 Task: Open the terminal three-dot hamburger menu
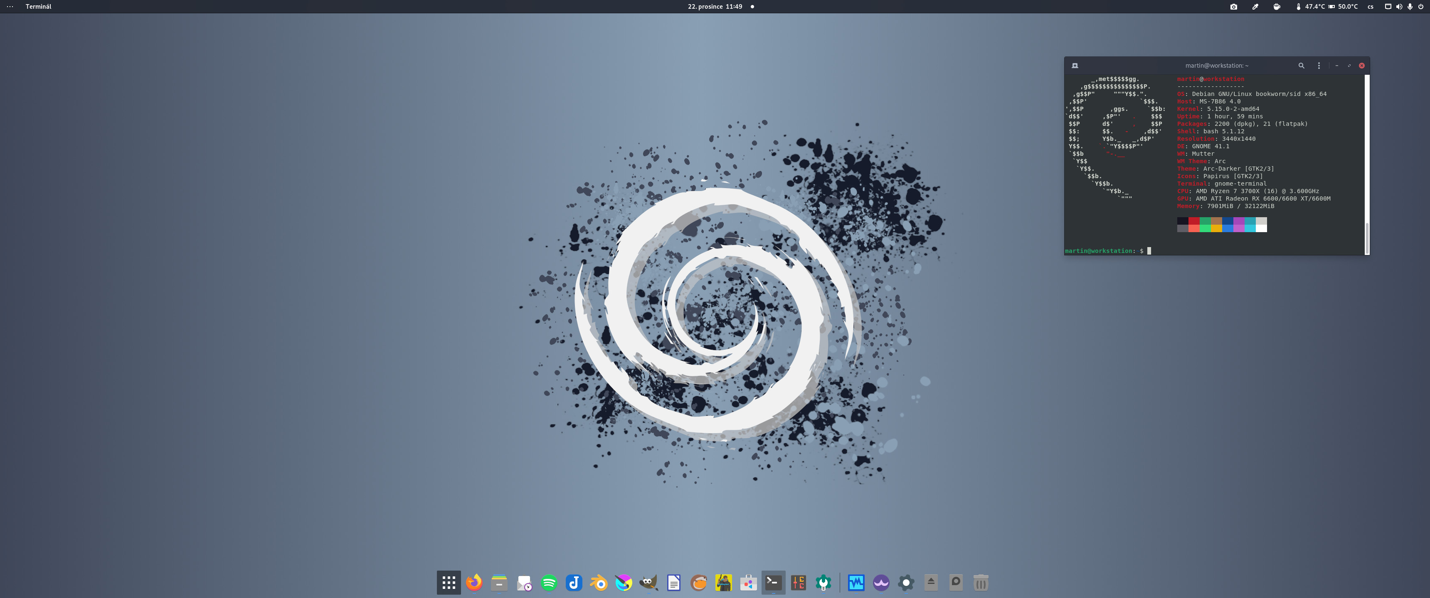coord(1319,66)
